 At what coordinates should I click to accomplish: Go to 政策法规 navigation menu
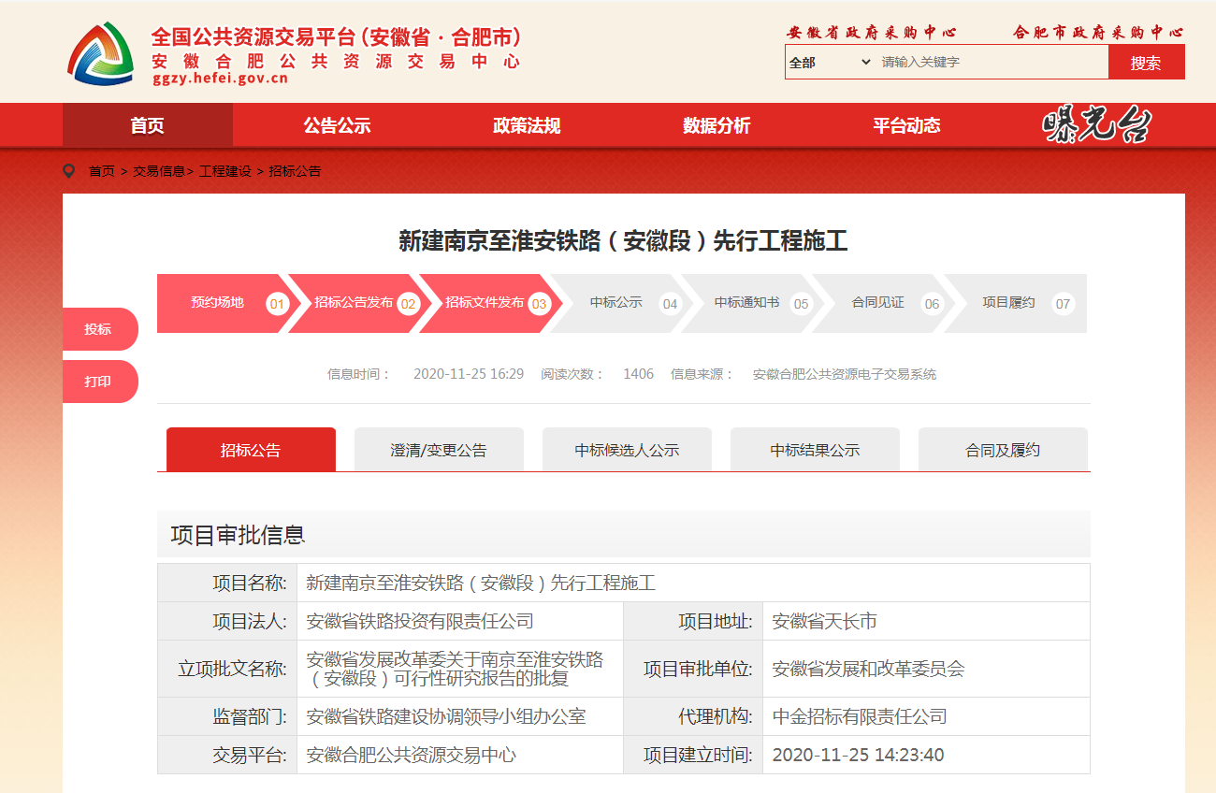527,125
